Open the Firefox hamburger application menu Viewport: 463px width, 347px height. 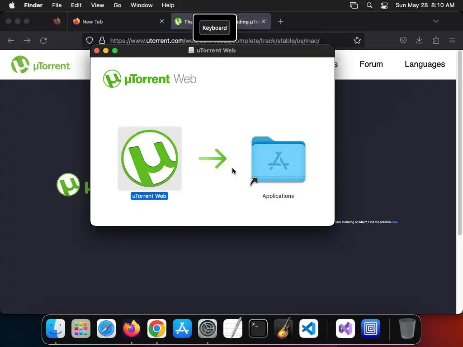[452, 40]
